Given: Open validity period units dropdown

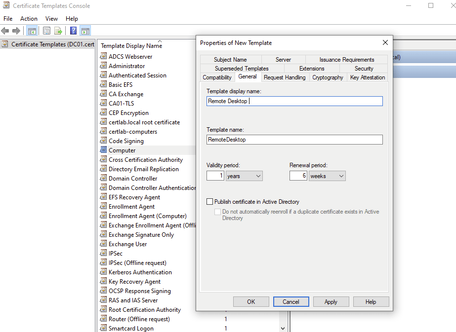Looking at the screenshot, I should [244, 176].
